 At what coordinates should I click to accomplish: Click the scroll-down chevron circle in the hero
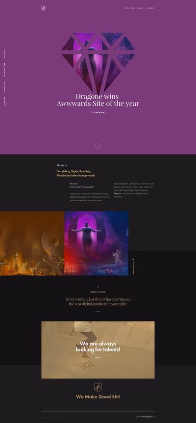point(98,146)
